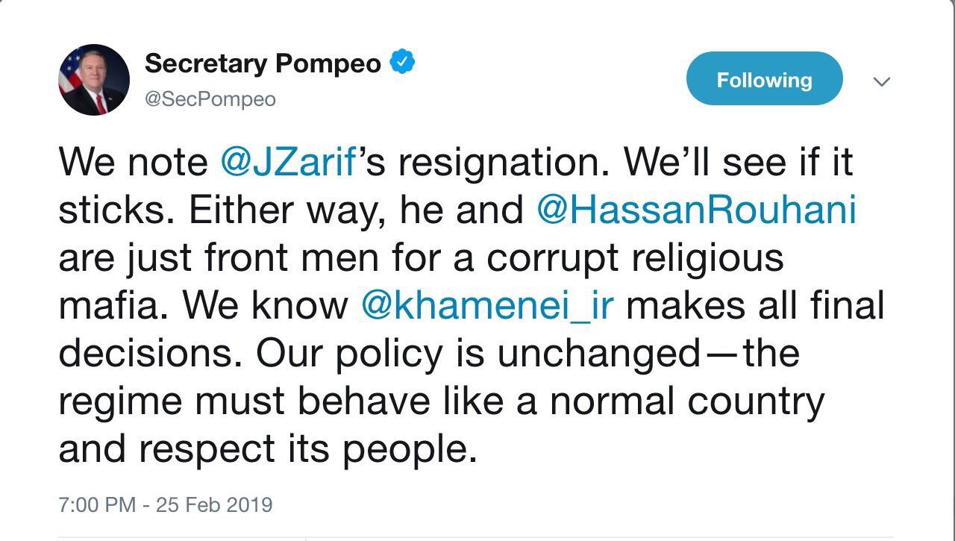Click the blue verified badge

click(x=403, y=63)
